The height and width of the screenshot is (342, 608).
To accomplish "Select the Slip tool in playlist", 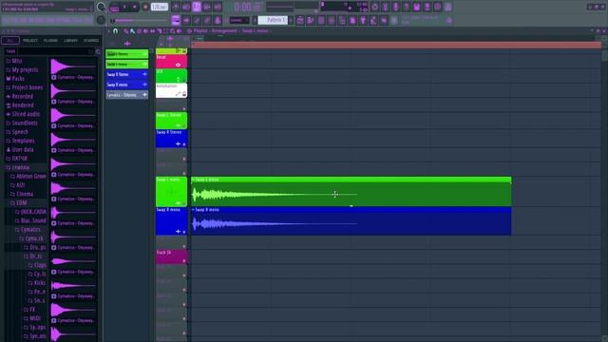I will click(152, 31).
